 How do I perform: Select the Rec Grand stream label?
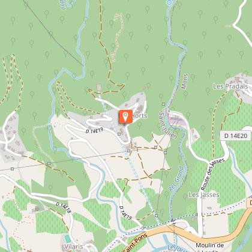[176, 178]
